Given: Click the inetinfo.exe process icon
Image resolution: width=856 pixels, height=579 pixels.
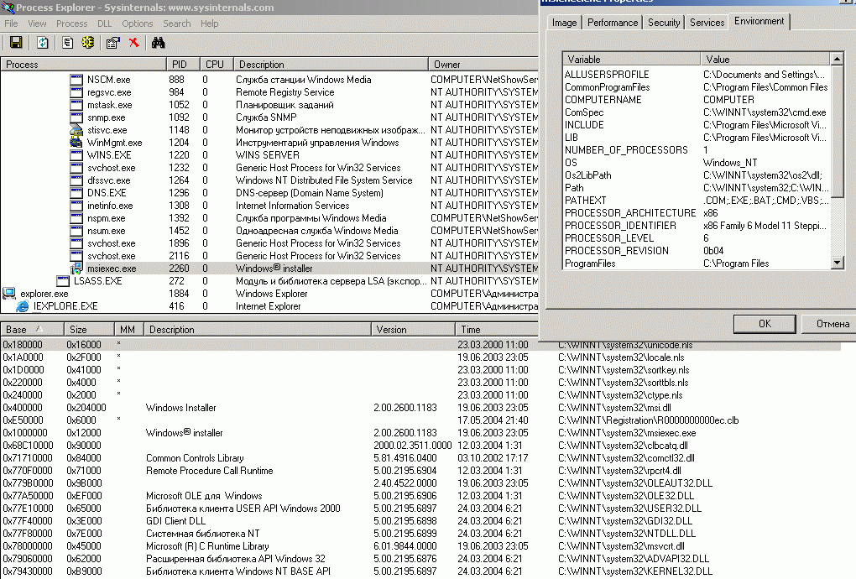Looking at the screenshot, I should click(x=76, y=206).
